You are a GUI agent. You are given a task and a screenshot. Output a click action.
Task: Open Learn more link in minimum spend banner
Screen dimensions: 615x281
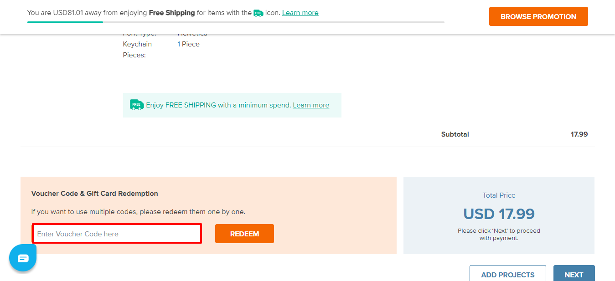click(311, 105)
